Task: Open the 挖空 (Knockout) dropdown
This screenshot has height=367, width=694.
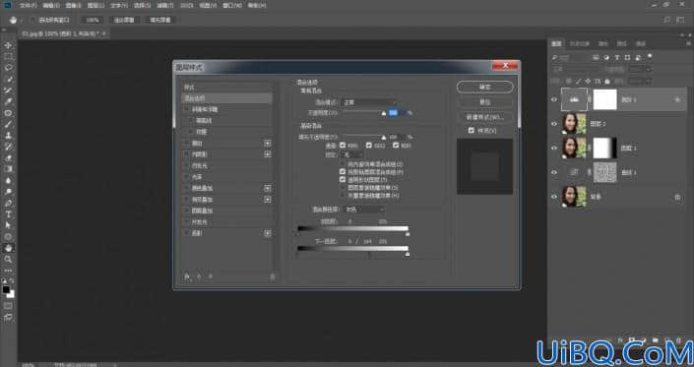Action: pyautogui.click(x=352, y=154)
